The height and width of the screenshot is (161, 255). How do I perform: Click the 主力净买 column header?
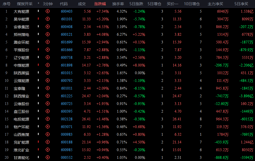215,4
